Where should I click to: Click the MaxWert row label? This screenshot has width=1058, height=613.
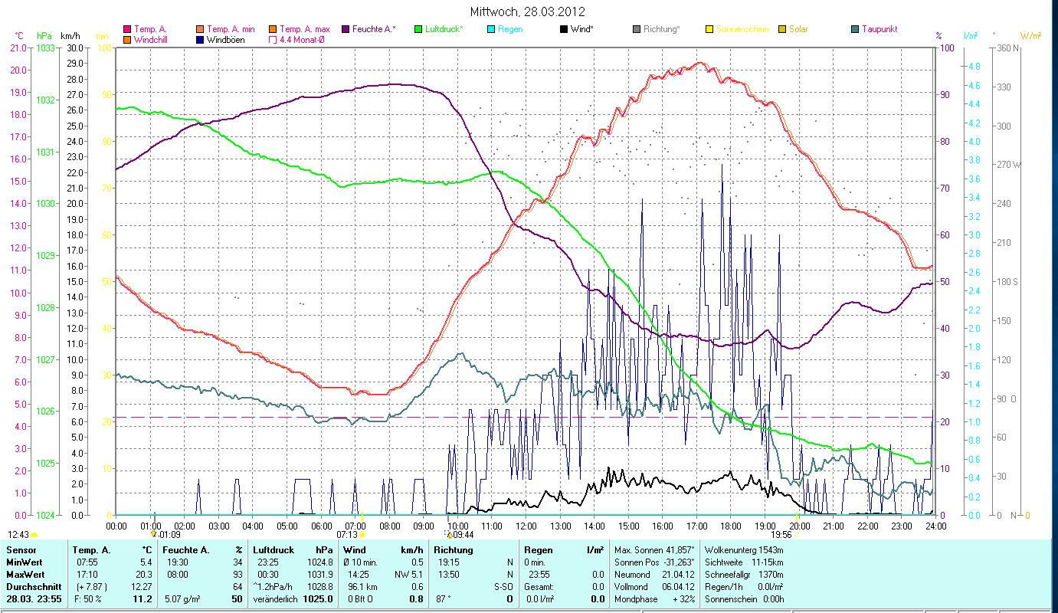click(x=25, y=574)
